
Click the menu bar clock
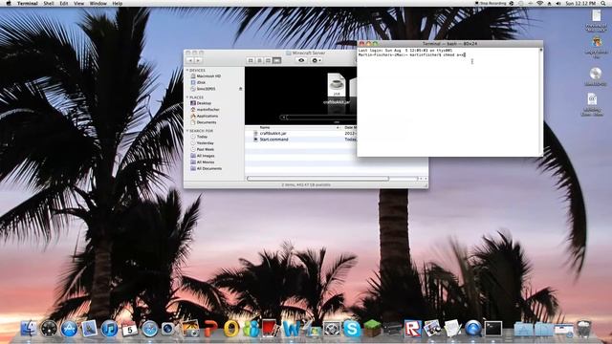(580, 3)
